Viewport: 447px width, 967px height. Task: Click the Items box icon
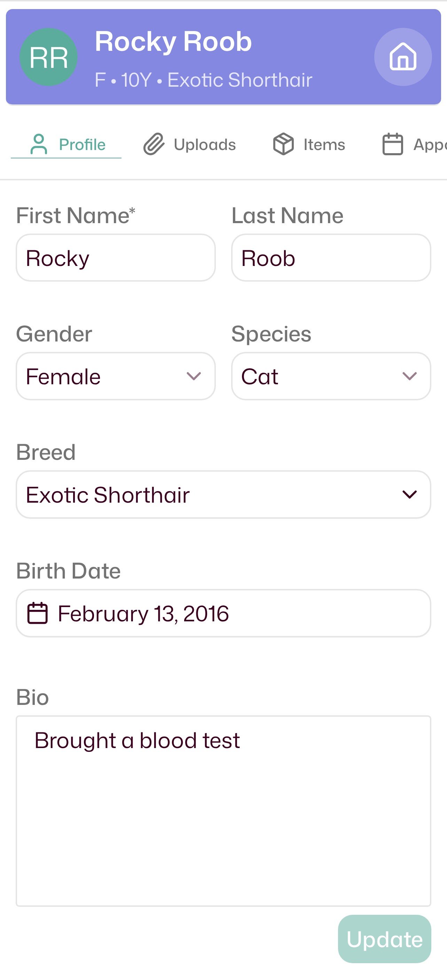(x=283, y=144)
